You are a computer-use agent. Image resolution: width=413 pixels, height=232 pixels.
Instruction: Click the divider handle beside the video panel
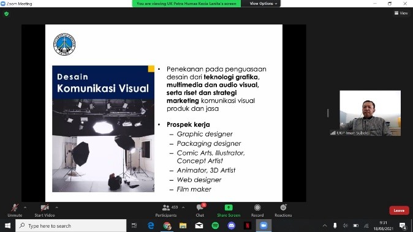[x=328, y=113]
